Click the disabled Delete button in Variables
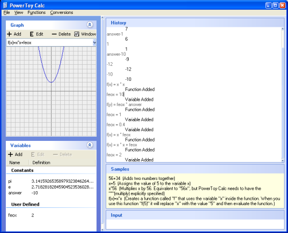Image resolution: width=288 pixels, height=233 pixels. (62, 154)
